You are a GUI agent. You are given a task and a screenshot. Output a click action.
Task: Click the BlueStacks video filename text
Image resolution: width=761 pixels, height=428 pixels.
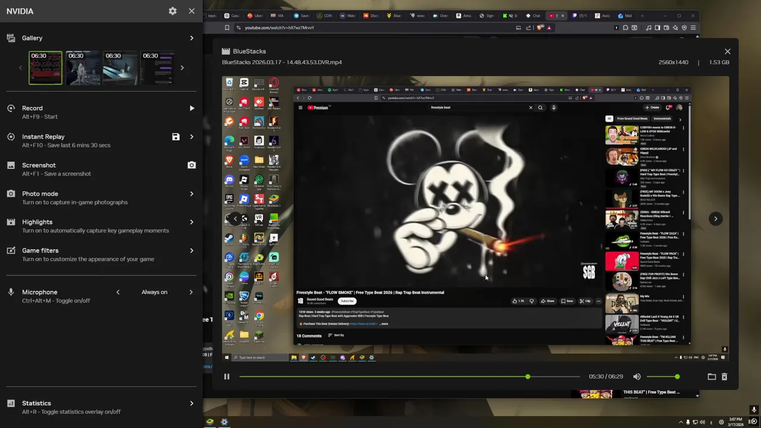[x=282, y=62]
